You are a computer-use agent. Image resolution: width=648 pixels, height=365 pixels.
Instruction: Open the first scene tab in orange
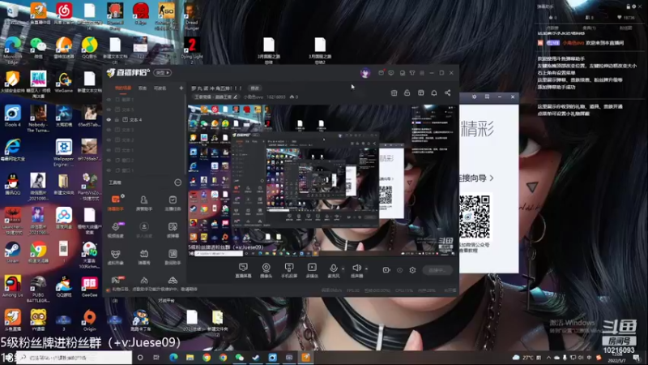click(x=123, y=88)
